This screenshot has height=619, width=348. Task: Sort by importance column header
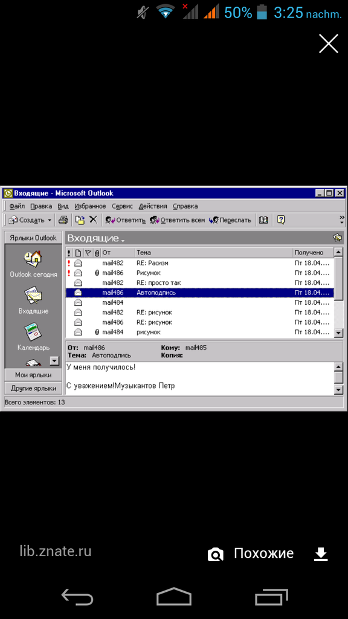coord(69,253)
